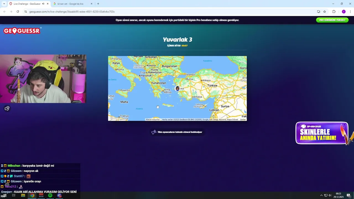This screenshot has width=354, height=199.
Task: Click Gilzeem's işaretle orayı message
Action: [21, 181]
